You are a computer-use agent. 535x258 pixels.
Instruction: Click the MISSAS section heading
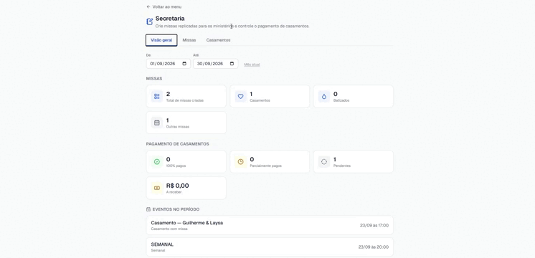point(154,78)
